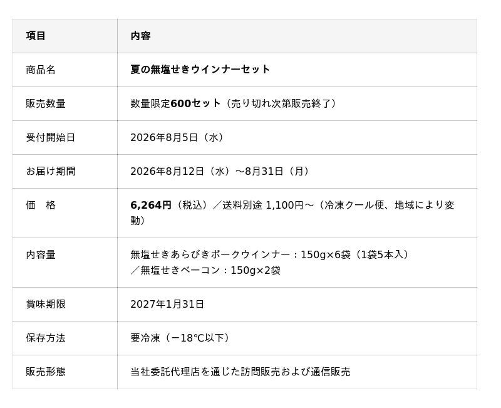501x408 pixels.
Task: Select the 保存方法 row label
Action: (46, 338)
